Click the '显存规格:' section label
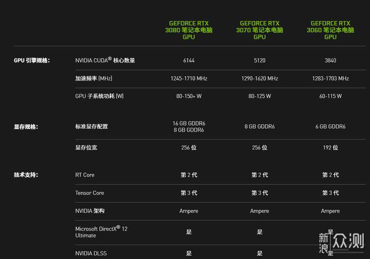 [x=26, y=127]
